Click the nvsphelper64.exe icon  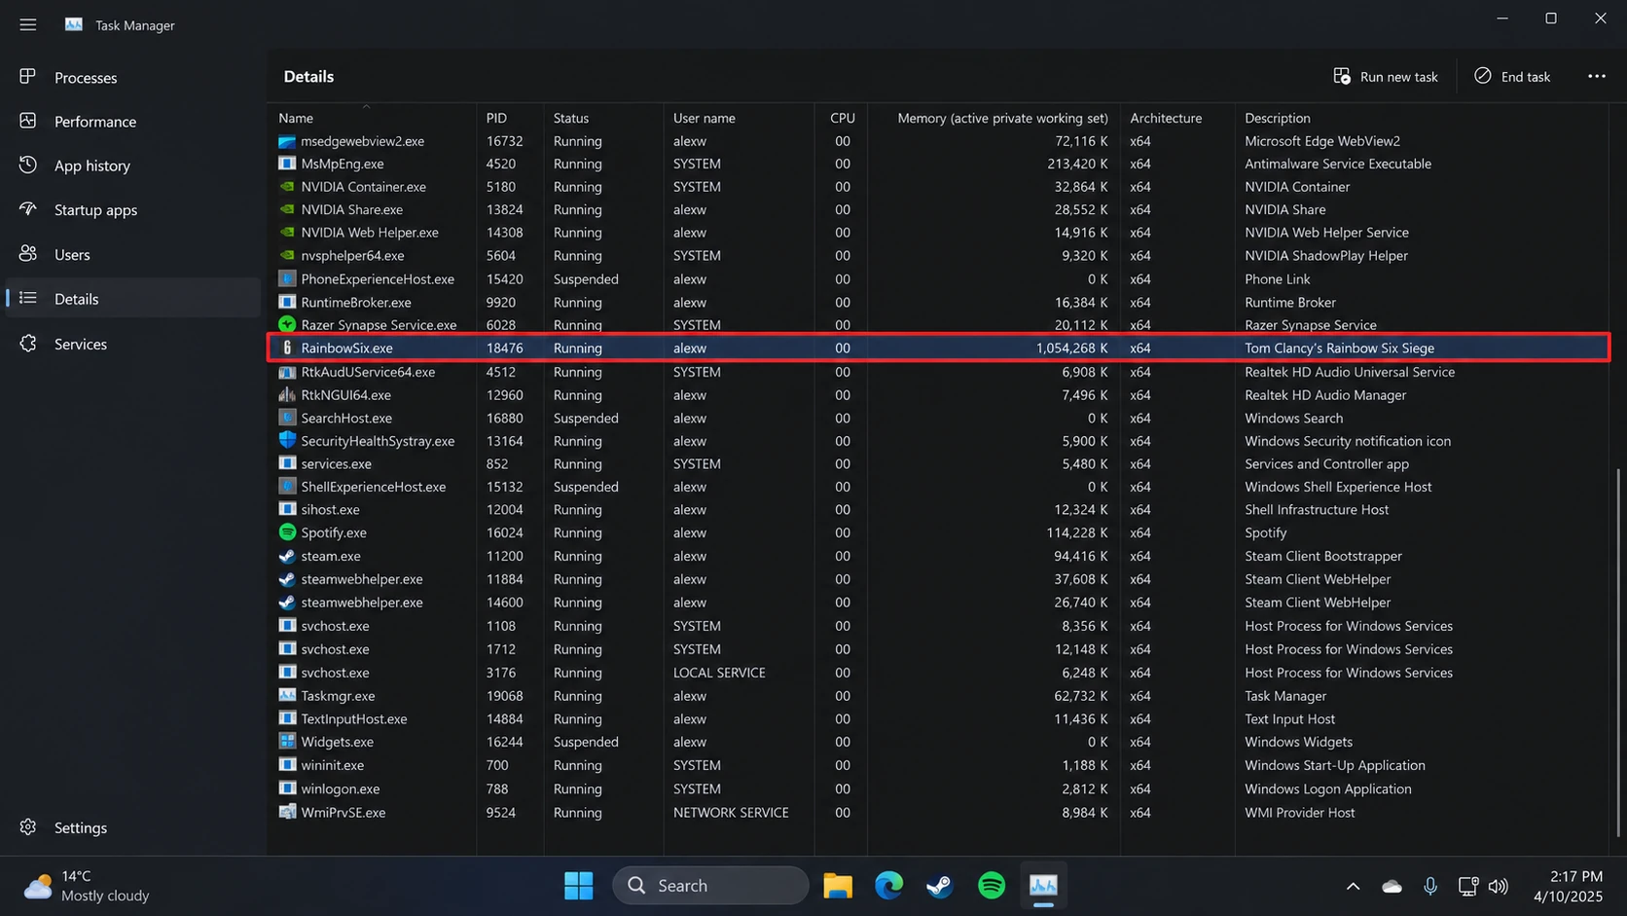[x=287, y=256]
